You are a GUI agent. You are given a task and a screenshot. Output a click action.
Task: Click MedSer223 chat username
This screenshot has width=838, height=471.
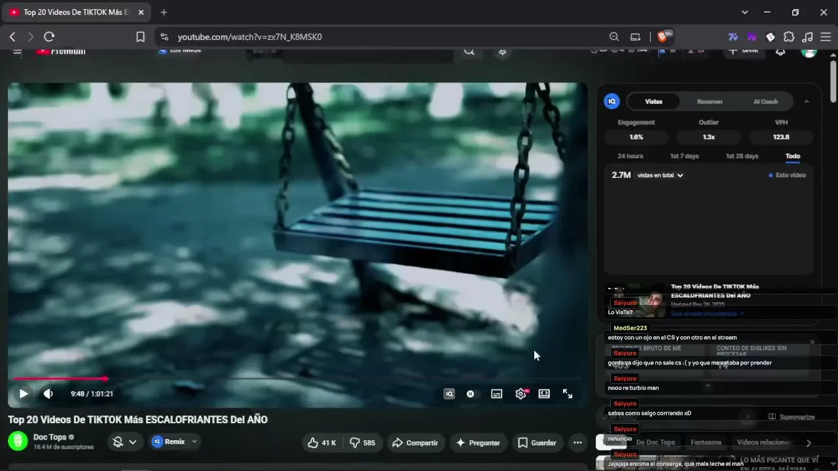point(630,328)
